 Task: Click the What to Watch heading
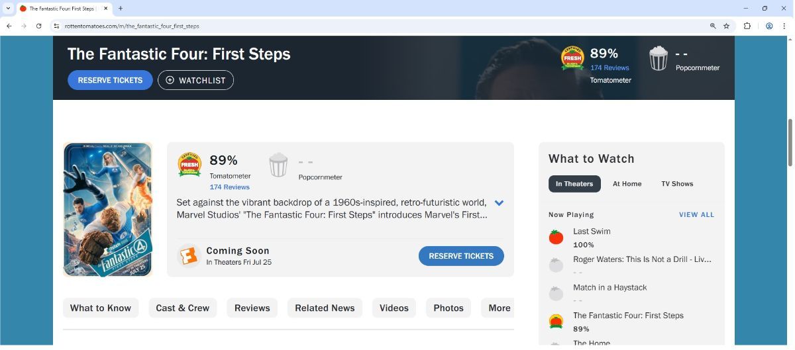click(592, 159)
